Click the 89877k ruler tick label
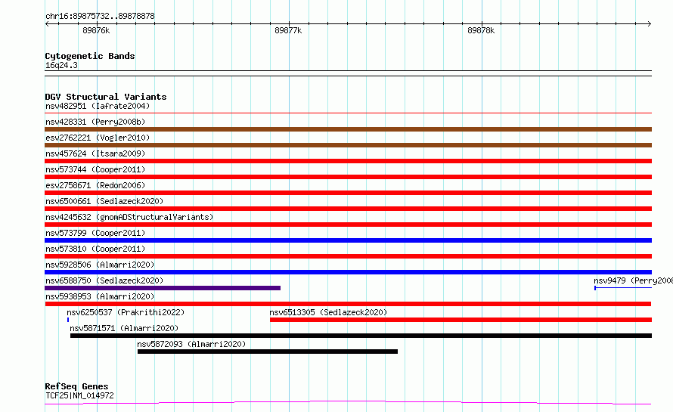 (288, 30)
